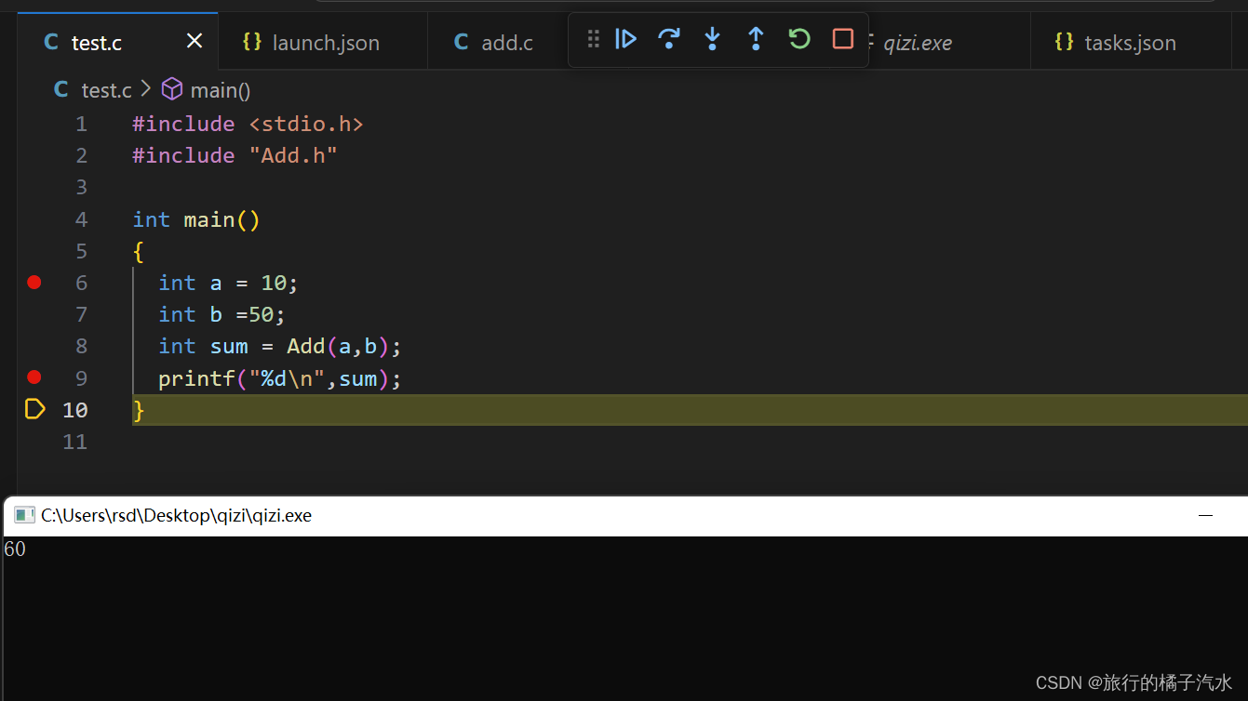Viewport: 1248px width, 701px height.
Task: Click the qizi.exe tab
Action: [918, 42]
